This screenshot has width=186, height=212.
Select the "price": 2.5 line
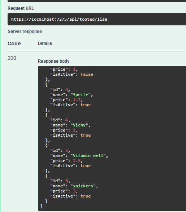pyautogui.click(x=66, y=161)
